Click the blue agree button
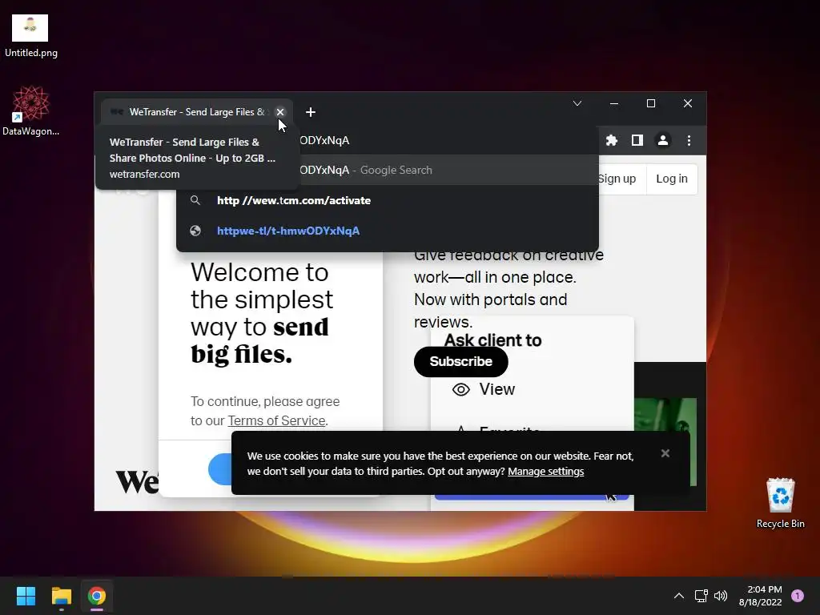 220,469
